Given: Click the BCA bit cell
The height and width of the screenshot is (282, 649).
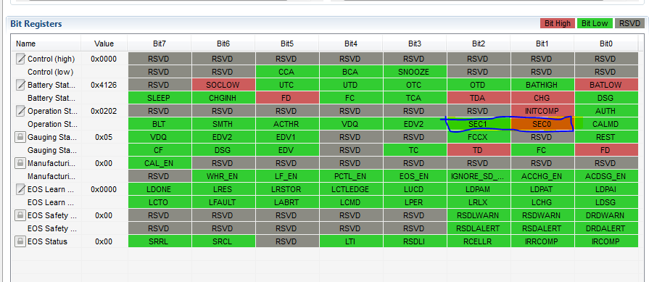Looking at the screenshot, I should point(350,72).
